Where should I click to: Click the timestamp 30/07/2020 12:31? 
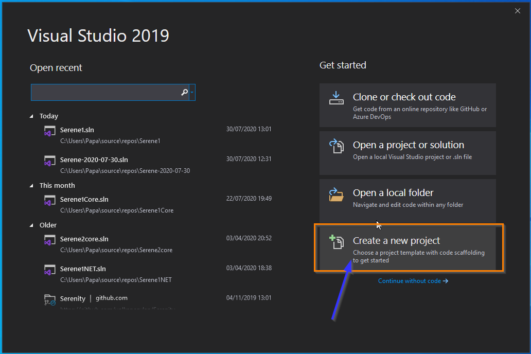click(249, 159)
